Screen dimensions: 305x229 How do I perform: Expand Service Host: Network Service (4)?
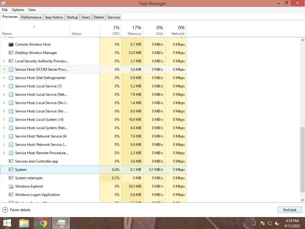click(x=4, y=136)
